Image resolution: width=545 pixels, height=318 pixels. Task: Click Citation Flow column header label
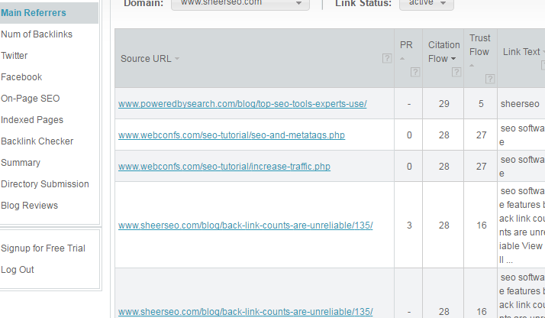click(x=443, y=51)
